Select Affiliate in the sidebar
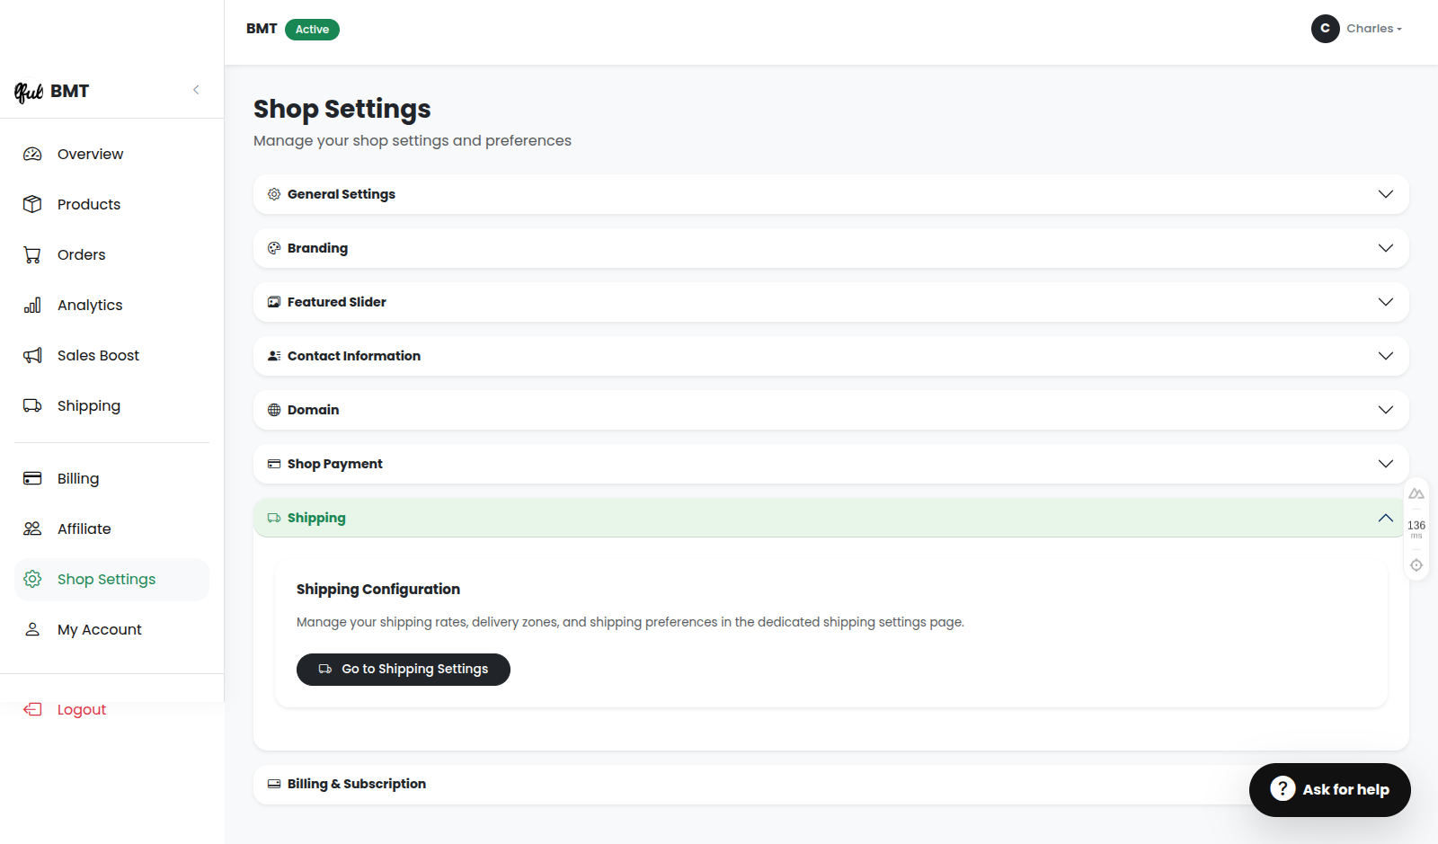This screenshot has width=1438, height=844. [111, 529]
